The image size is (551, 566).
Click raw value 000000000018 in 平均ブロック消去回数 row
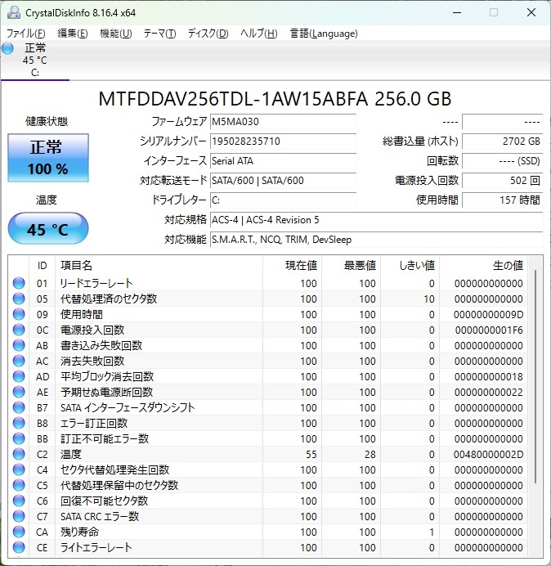[489, 376]
